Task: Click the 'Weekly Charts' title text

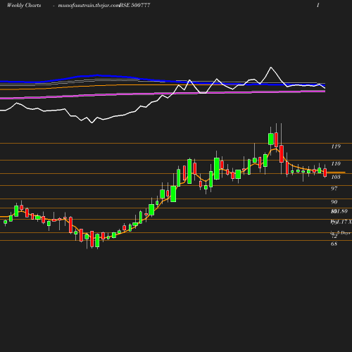Action: pos(24,5)
